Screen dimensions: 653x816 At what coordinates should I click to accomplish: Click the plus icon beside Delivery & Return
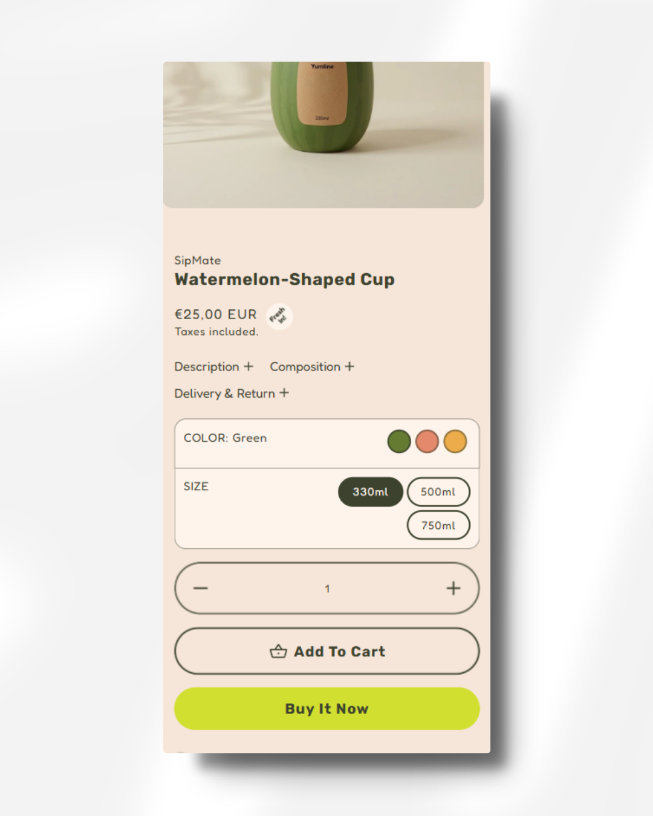[284, 393]
